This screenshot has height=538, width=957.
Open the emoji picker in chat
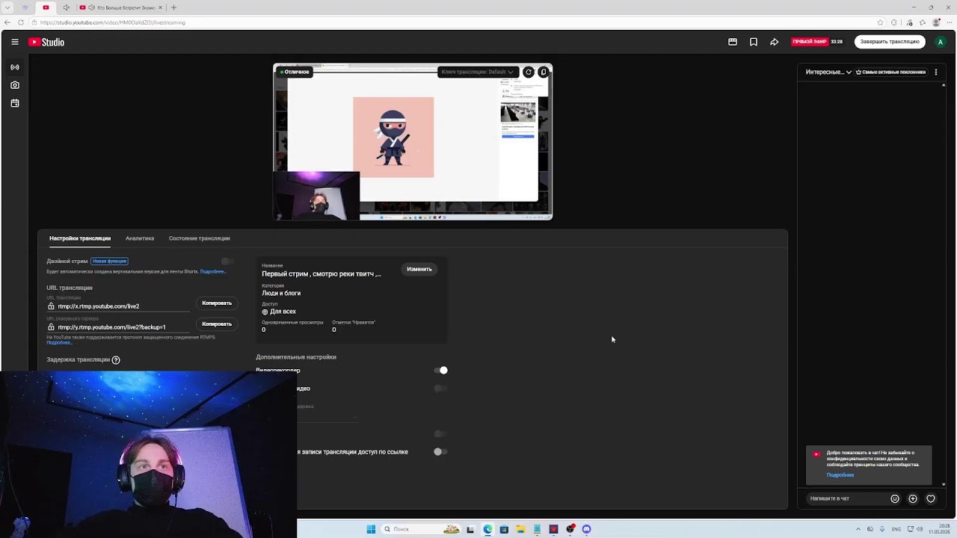point(895,498)
